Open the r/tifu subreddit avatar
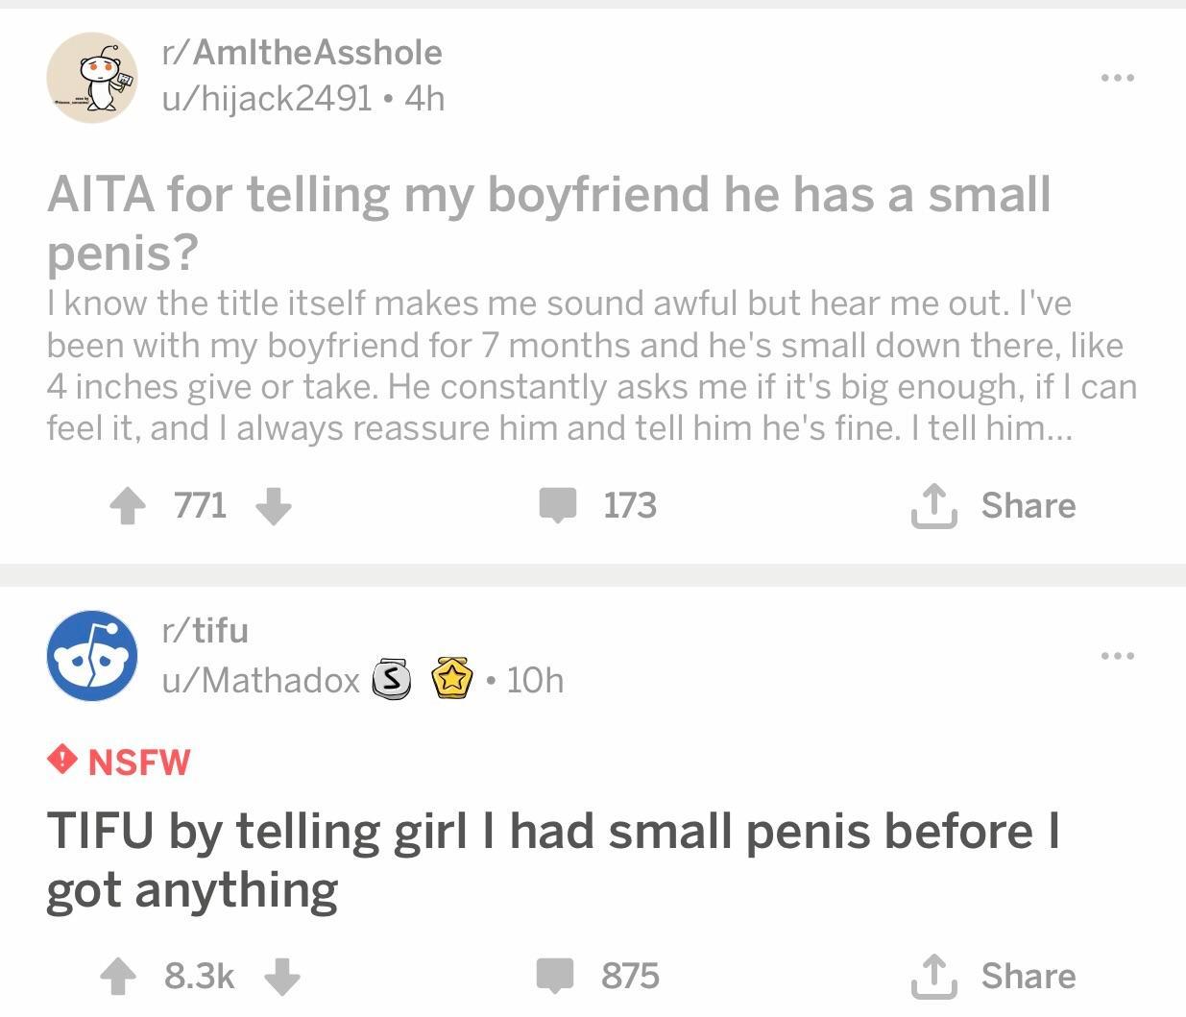 [x=92, y=656]
